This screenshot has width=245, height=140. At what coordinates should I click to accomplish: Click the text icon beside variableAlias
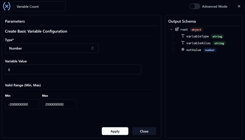pos(183,43)
